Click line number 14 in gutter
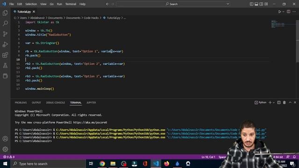Screen dimensions: 299x168 (x=18, y=76)
